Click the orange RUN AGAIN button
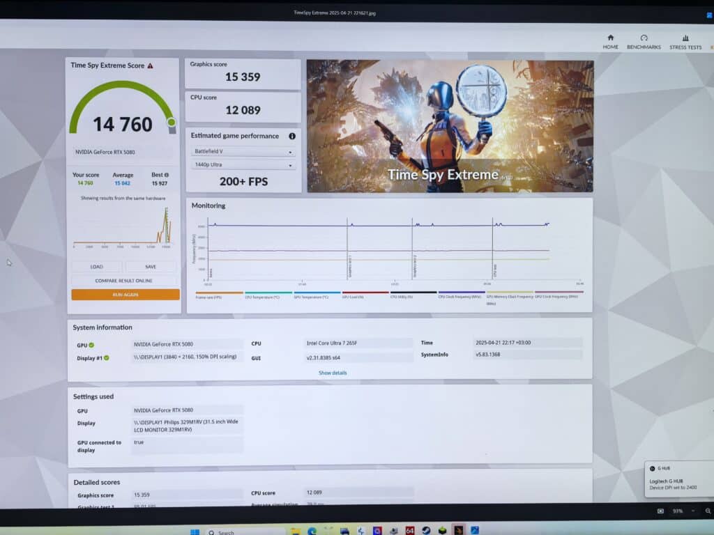714x535 pixels. pyautogui.click(x=126, y=295)
